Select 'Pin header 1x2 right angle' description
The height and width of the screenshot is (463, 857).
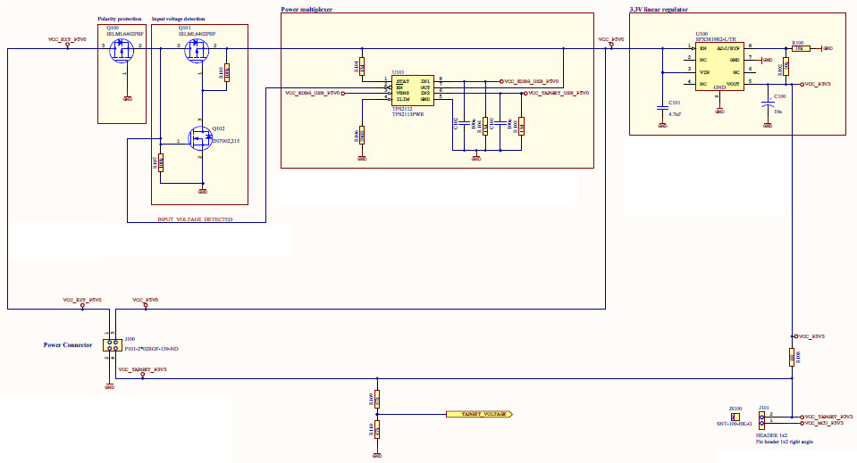click(x=785, y=442)
